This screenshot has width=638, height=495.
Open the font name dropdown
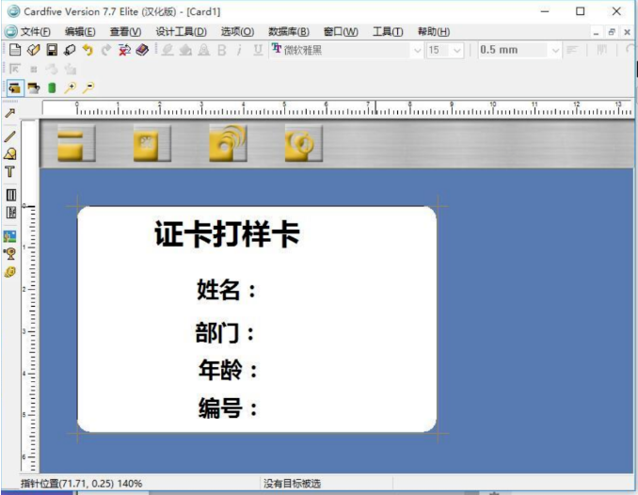[x=417, y=50]
